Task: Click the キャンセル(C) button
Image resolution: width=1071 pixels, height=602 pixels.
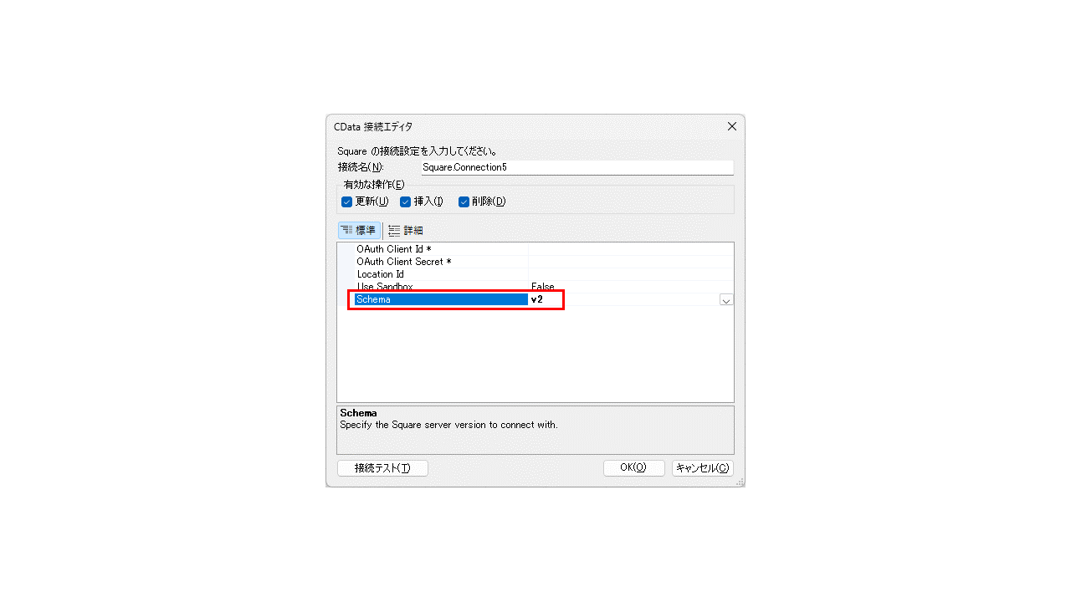Action: pyautogui.click(x=703, y=468)
